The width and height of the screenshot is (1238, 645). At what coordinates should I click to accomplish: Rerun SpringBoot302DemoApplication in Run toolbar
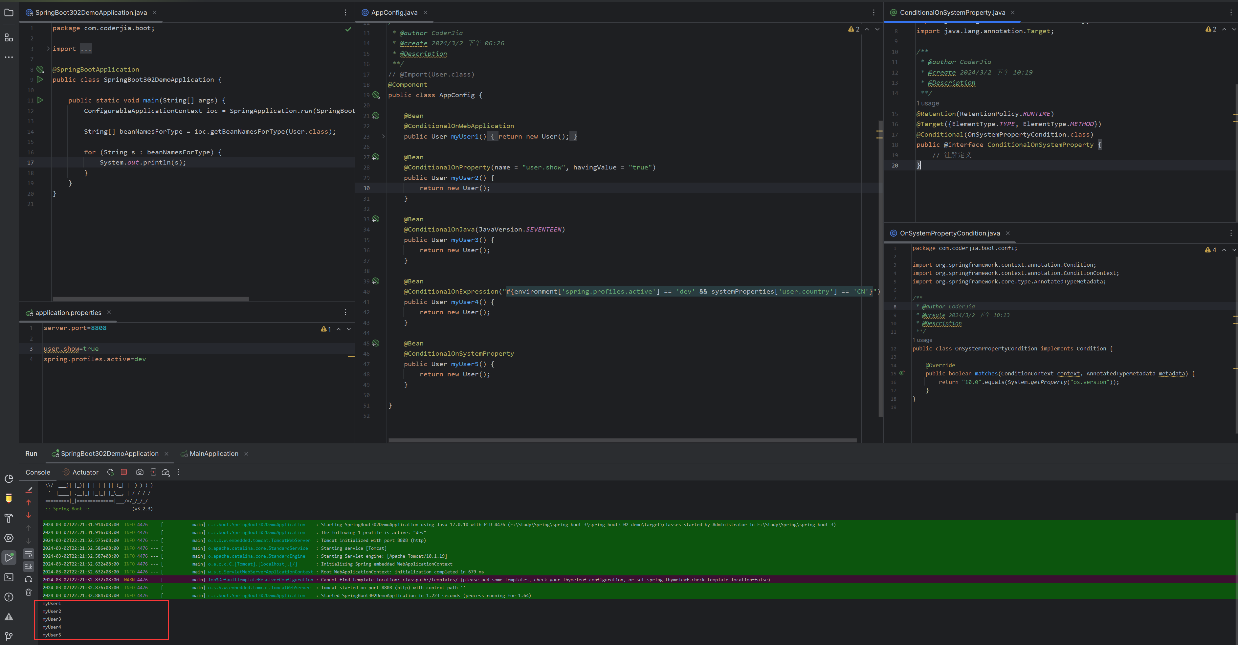pos(111,473)
